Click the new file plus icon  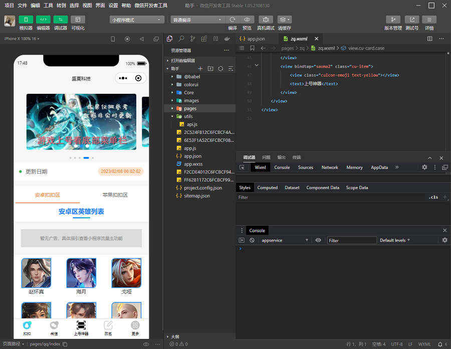[x=200, y=69]
